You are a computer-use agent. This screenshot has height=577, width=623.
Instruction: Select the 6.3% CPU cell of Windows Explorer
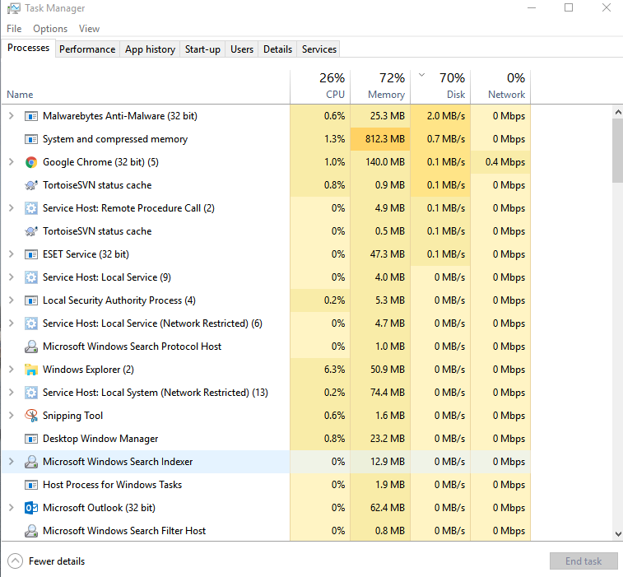[320, 370]
